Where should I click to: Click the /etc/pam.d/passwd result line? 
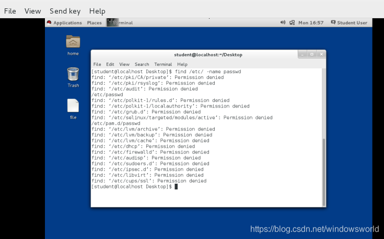116,123
